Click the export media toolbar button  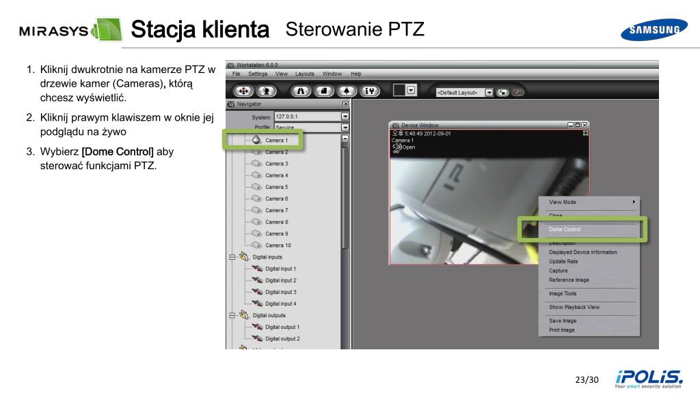click(323, 91)
